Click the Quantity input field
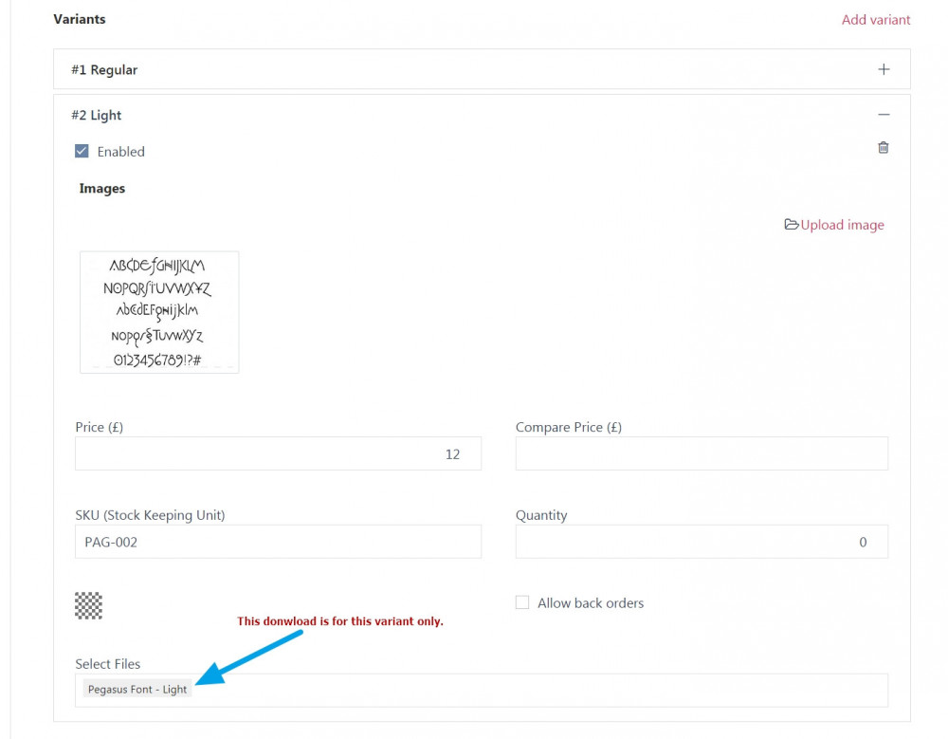The width and height of the screenshot is (948, 739). click(x=702, y=542)
